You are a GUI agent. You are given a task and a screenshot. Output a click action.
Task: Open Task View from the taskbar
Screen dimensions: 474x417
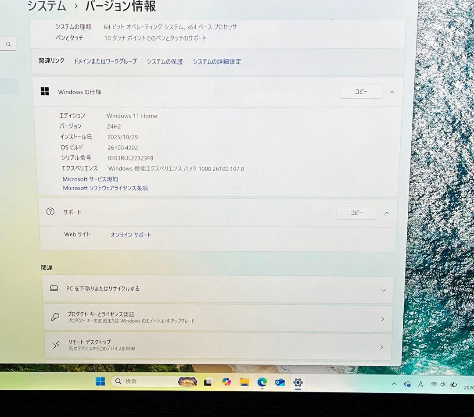[x=208, y=382]
